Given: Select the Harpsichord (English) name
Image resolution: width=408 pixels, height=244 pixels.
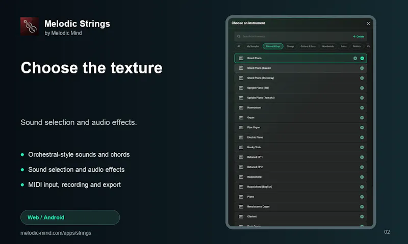Looking at the screenshot, I should coord(260,187).
